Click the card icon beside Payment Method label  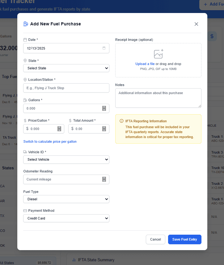pos(25,210)
